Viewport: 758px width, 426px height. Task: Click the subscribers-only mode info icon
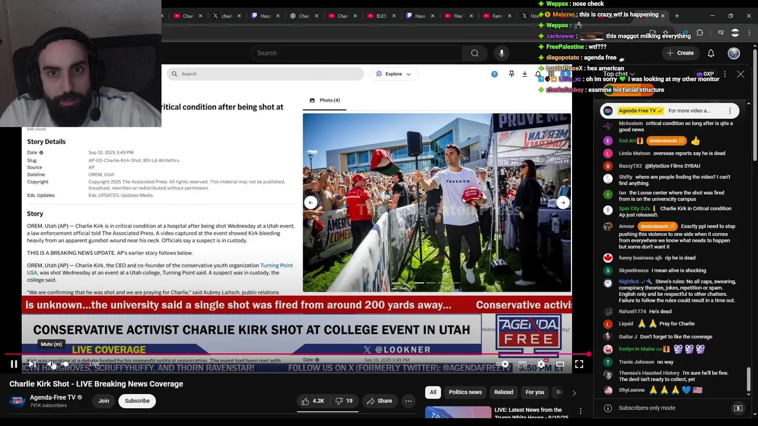(x=608, y=408)
